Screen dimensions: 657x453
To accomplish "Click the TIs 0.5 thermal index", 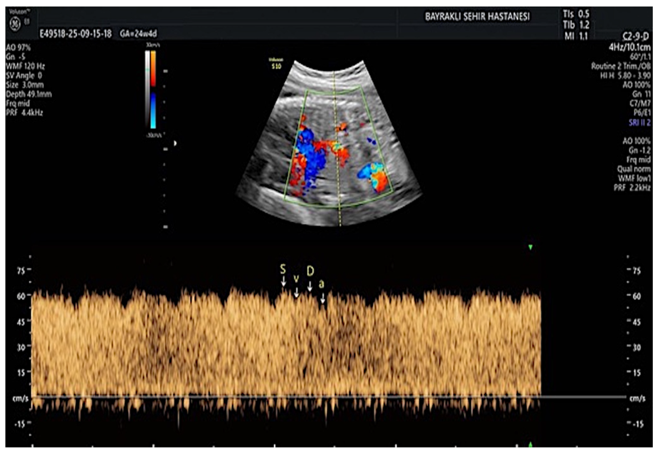I will coord(576,14).
